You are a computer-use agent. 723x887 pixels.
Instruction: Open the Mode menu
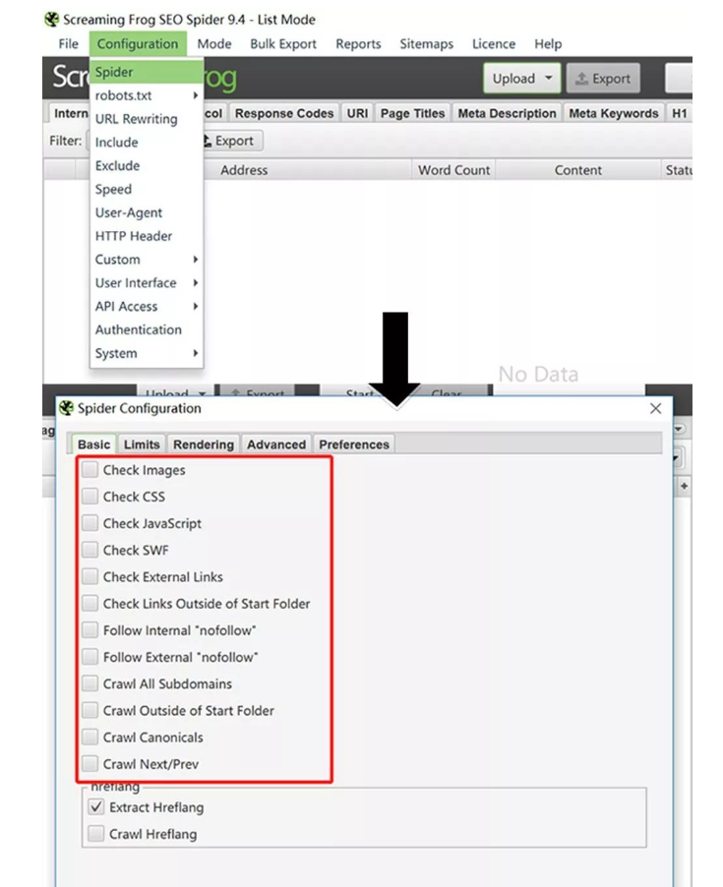214,44
